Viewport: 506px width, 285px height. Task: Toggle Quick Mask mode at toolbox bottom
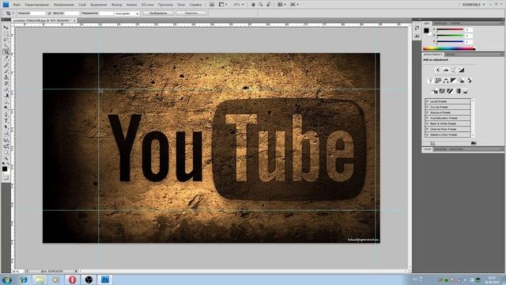(x=6, y=177)
